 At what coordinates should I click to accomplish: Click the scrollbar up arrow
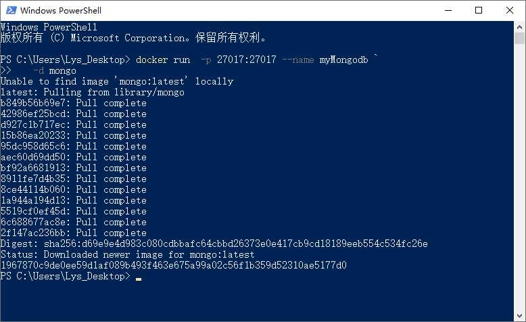[x=520, y=26]
